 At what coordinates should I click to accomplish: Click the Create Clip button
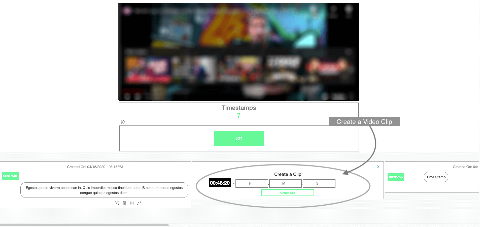tap(288, 193)
